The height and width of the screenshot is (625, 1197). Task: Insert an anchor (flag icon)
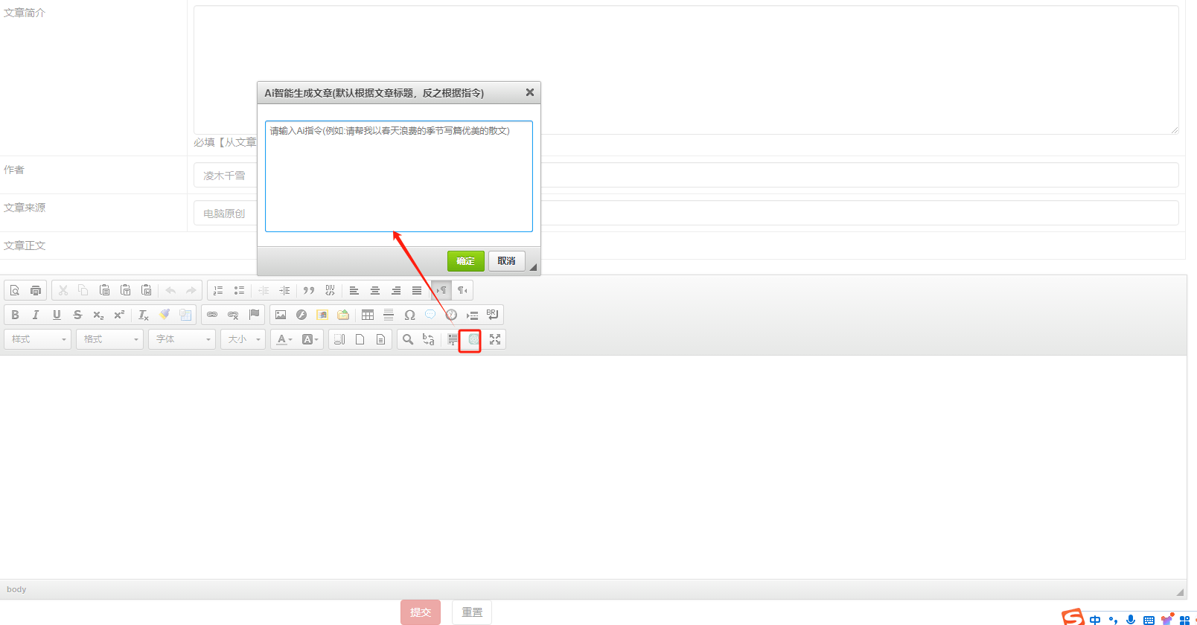[254, 315]
